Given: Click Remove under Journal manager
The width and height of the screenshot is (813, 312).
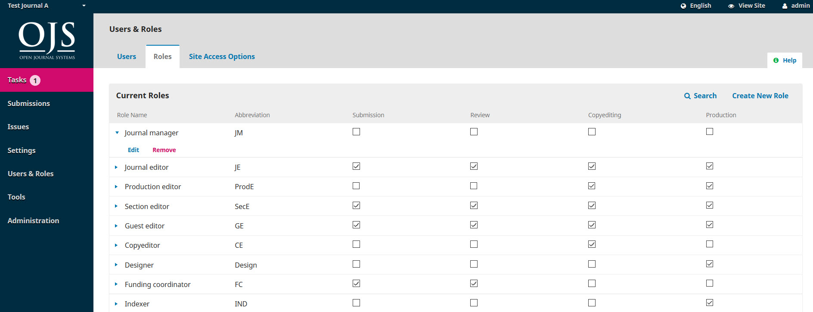Looking at the screenshot, I should [x=164, y=150].
